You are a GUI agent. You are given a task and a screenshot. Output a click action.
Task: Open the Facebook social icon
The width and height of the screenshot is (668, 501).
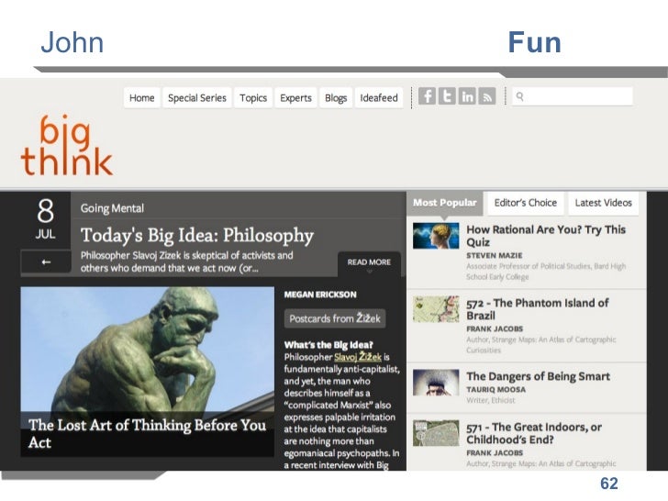point(427,95)
